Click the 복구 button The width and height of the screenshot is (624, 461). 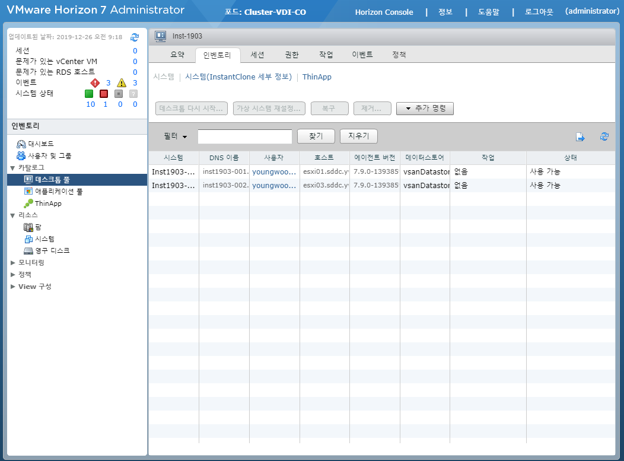tap(330, 109)
